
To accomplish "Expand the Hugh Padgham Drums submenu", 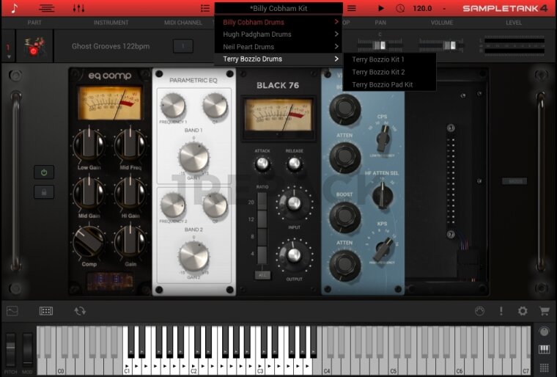I will (279, 34).
